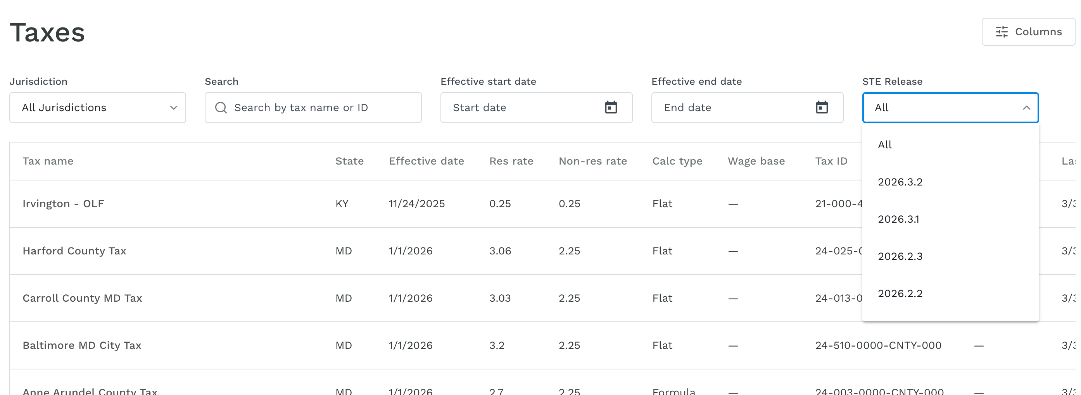Click the Start date input

pyautogui.click(x=536, y=108)
